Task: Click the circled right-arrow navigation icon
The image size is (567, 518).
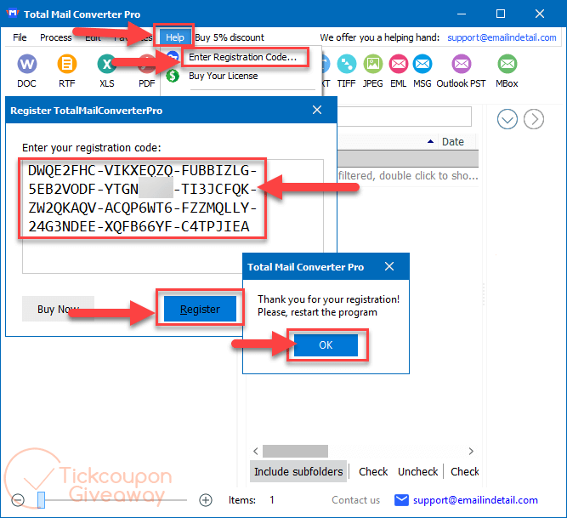Action: pos(534,119)
